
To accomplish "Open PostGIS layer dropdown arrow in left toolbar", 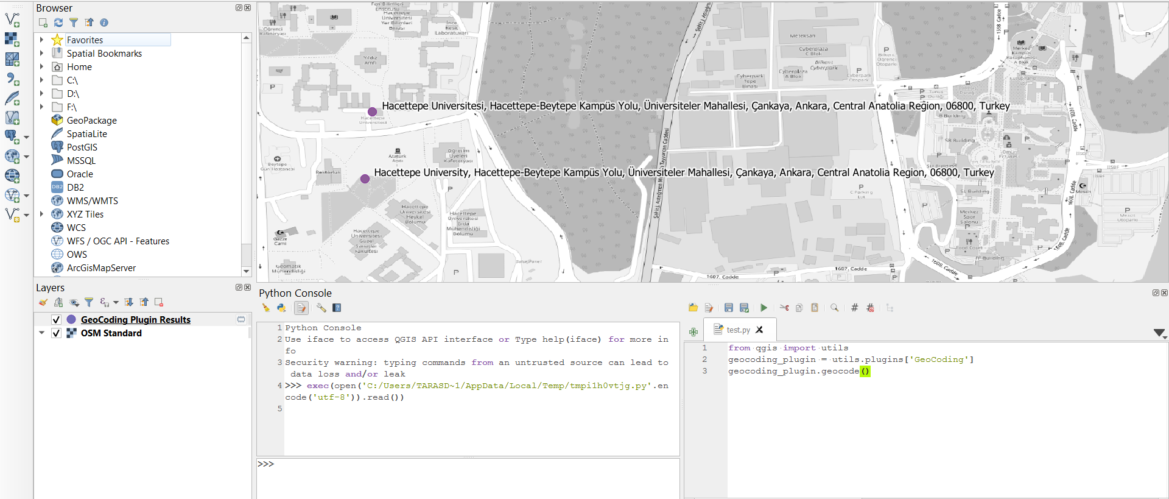I will (x=26, y=137).
